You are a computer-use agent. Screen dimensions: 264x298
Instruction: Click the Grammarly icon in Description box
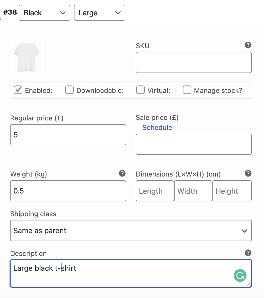(x=240, y=276)
